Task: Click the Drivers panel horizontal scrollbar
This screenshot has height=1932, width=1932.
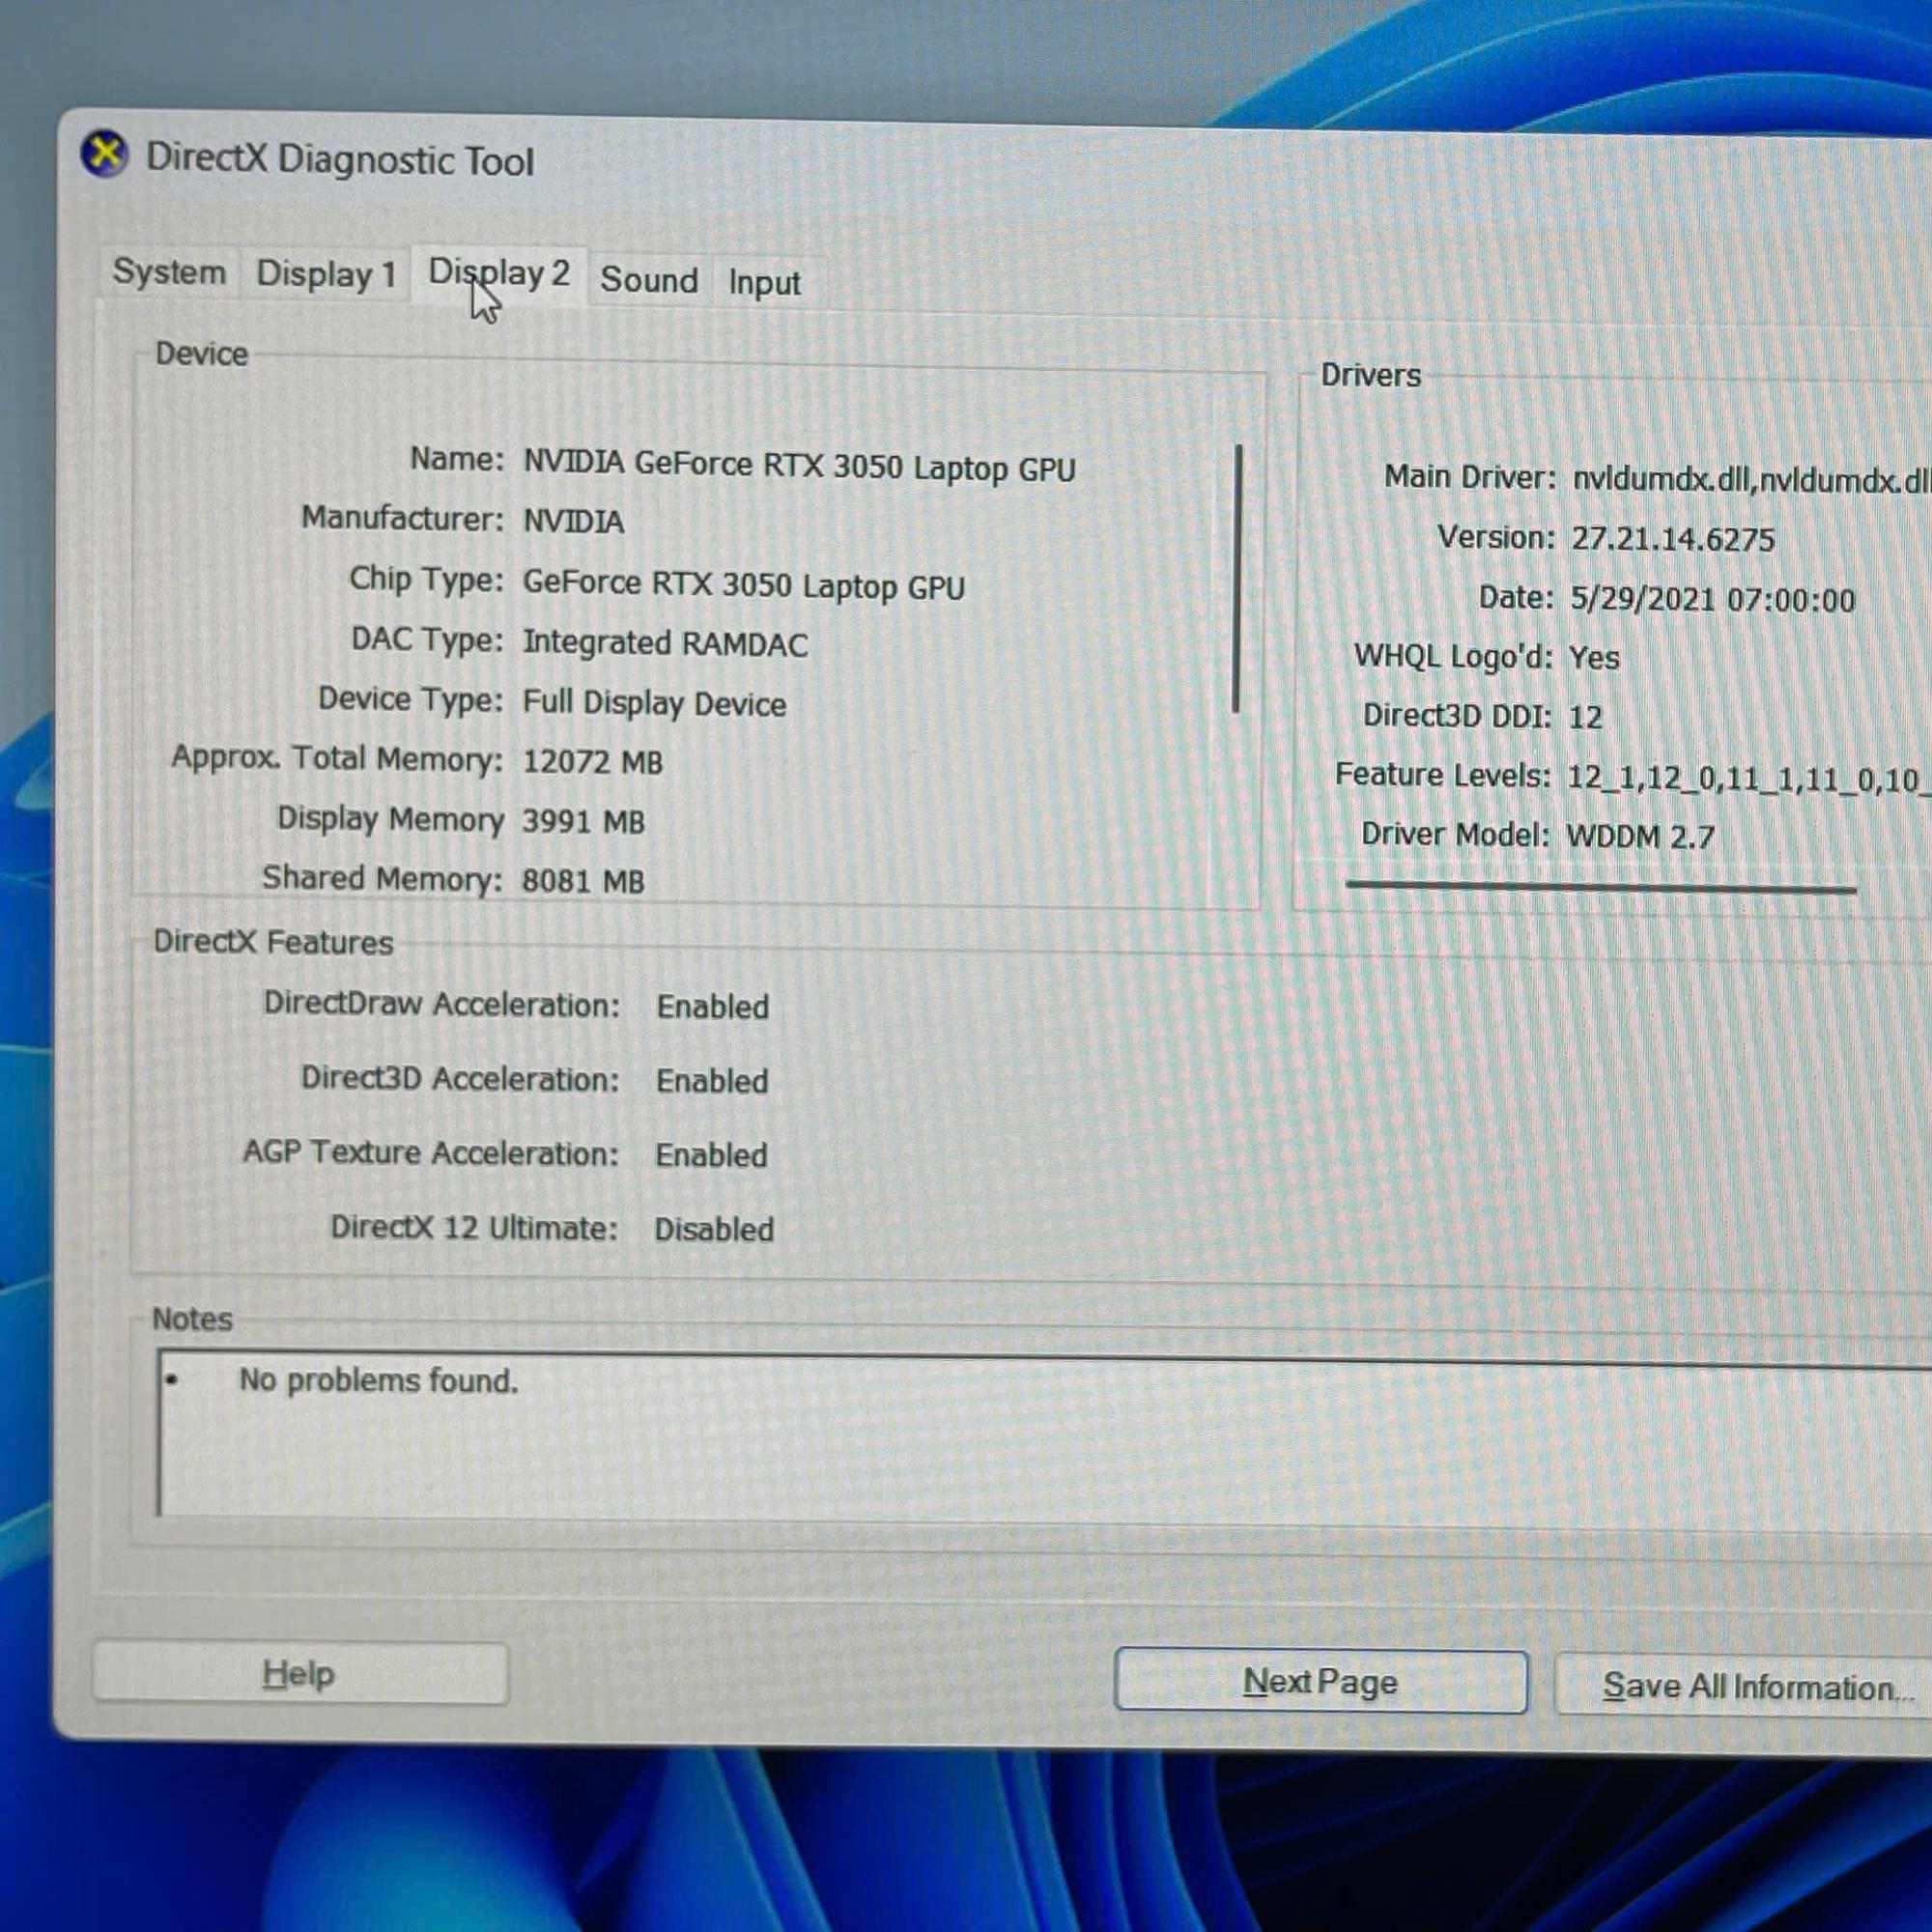Action: 1601,886
